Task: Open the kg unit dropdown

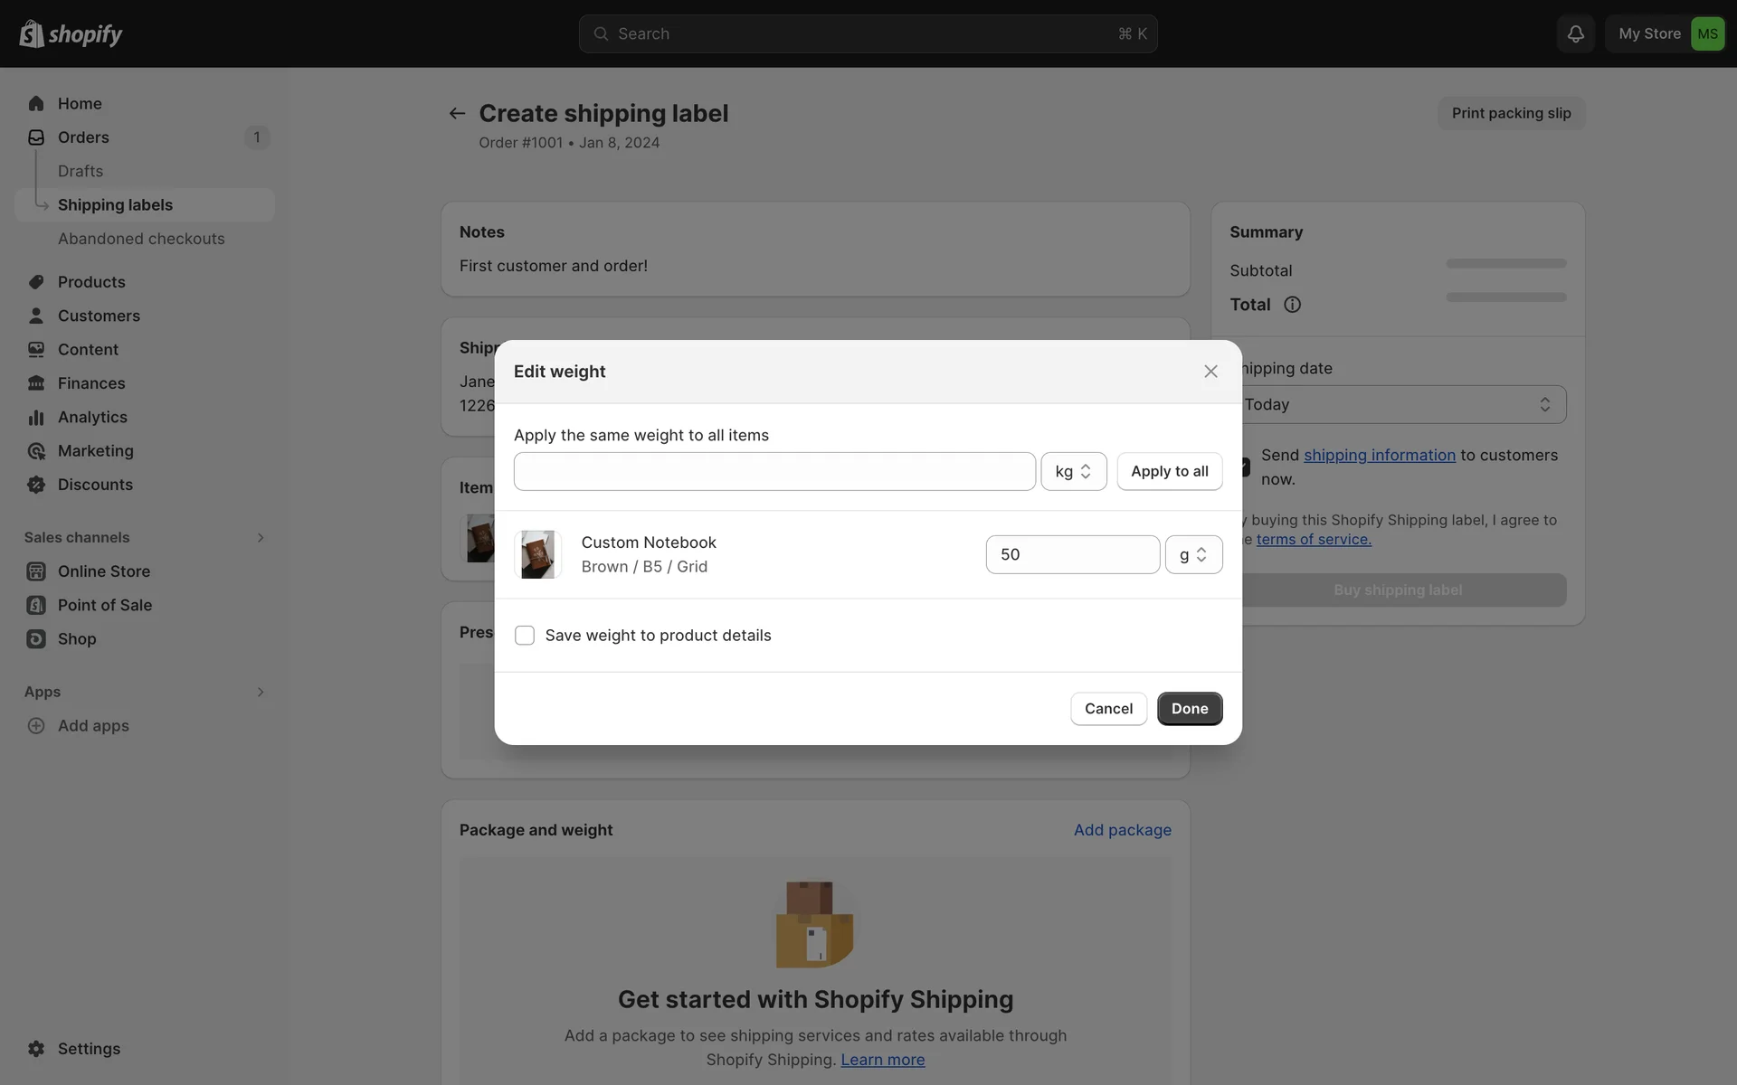Action: [x=1073, y=471]
